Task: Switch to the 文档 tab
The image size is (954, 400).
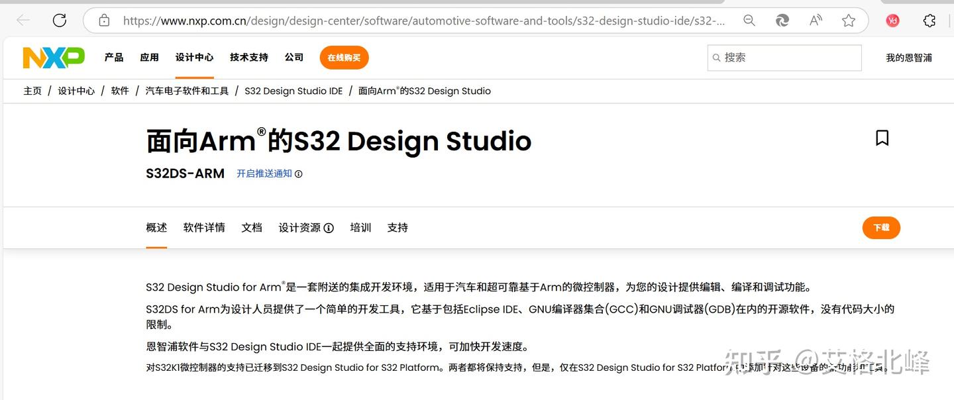Action: pyautogui.click(x=251, y=227)
